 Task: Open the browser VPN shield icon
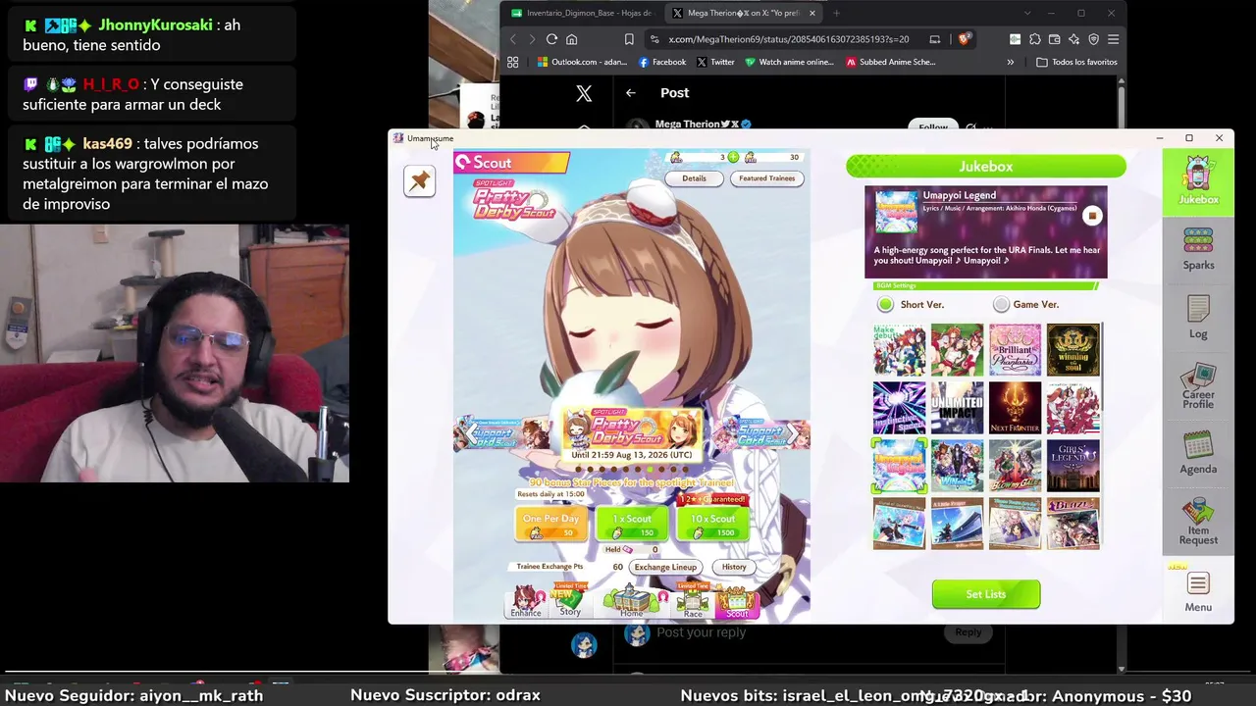pyautogui.click(x=1094, y=39)
